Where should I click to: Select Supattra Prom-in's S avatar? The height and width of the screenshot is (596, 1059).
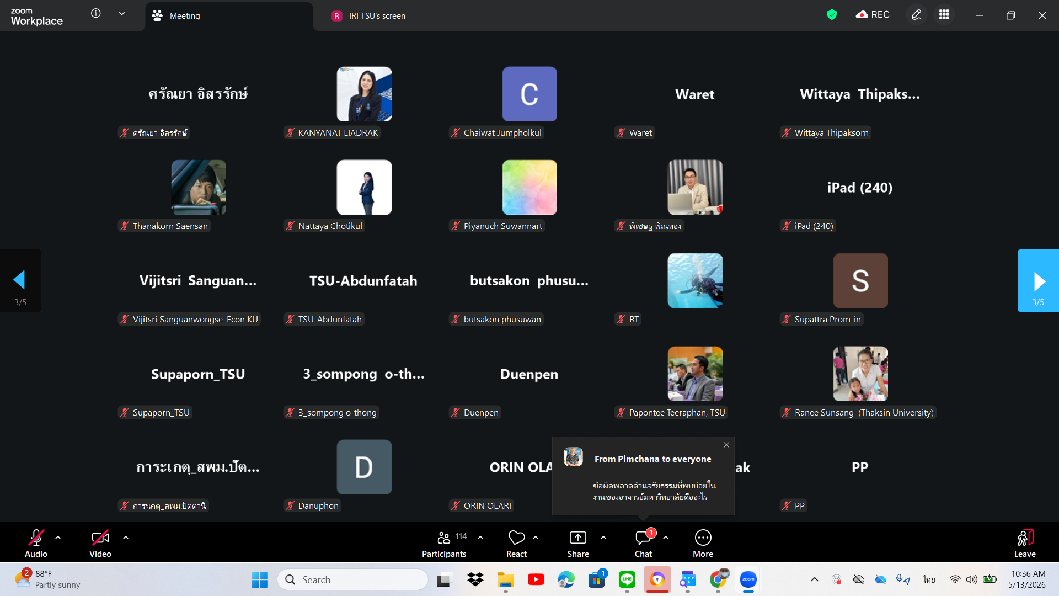click(860, 281)
